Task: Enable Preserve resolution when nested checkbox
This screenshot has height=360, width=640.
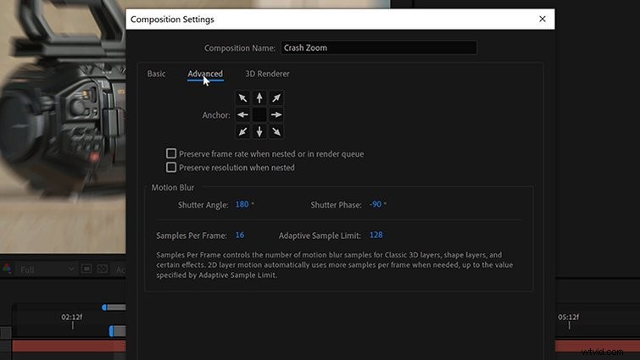Action: click(x=171, y=168)
